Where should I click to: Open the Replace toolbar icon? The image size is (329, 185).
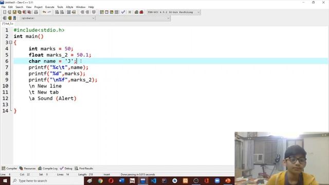click(x=62, y=12)
